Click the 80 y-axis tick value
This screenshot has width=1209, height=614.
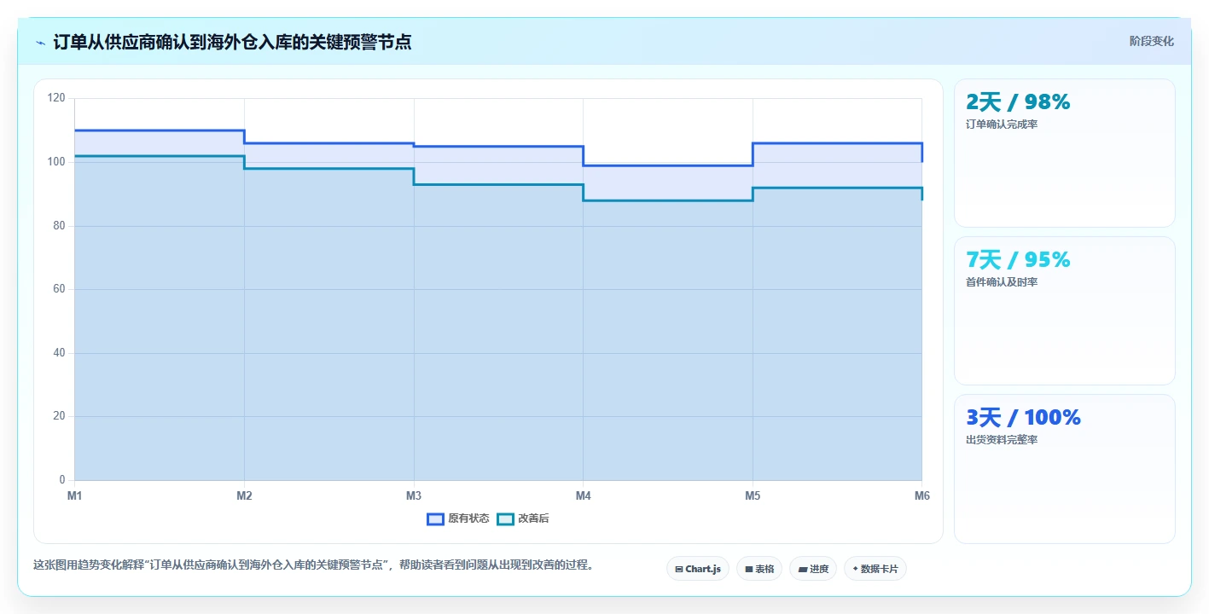coord(59,226)
